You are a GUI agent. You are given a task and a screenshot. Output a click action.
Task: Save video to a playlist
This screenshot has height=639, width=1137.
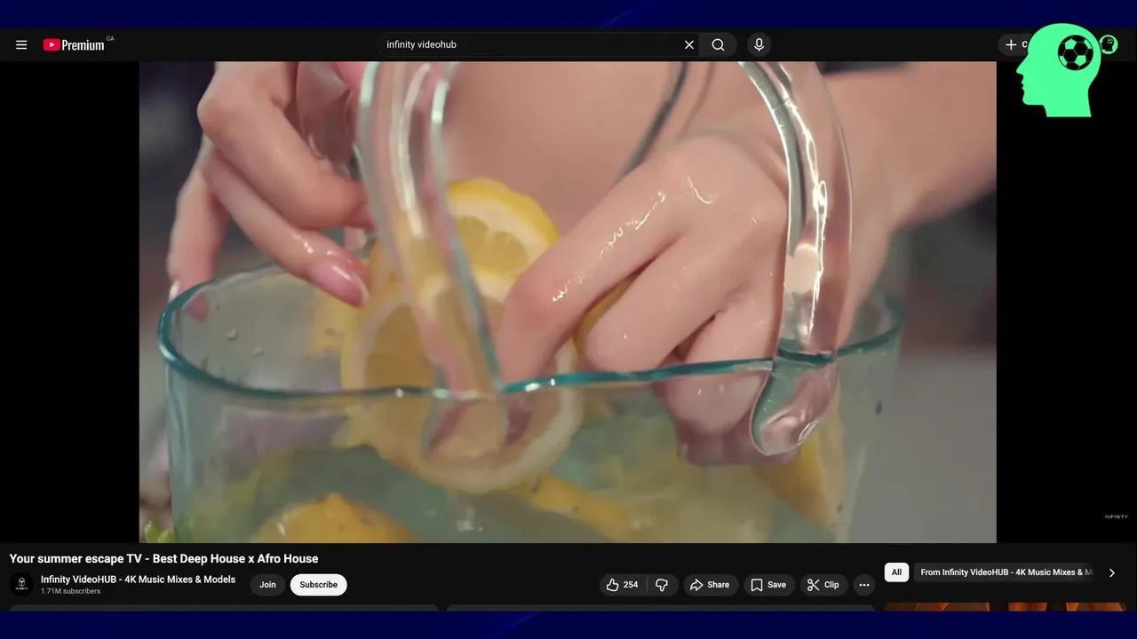coord(768,585)
